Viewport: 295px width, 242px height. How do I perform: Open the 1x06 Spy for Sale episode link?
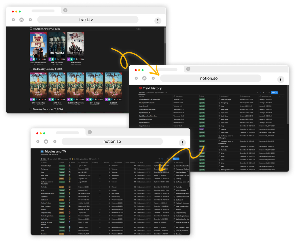point(57,62)
